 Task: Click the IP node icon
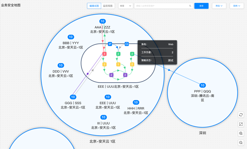(x=110, y=44)
